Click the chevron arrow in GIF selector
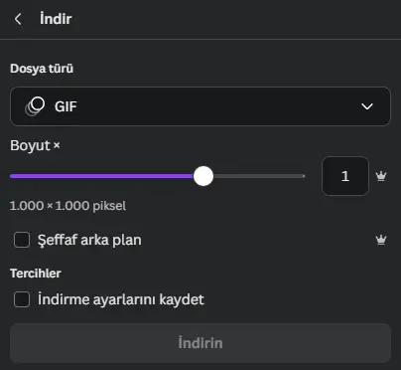This screenshot has height=370, width=401. tap(367, 106)
